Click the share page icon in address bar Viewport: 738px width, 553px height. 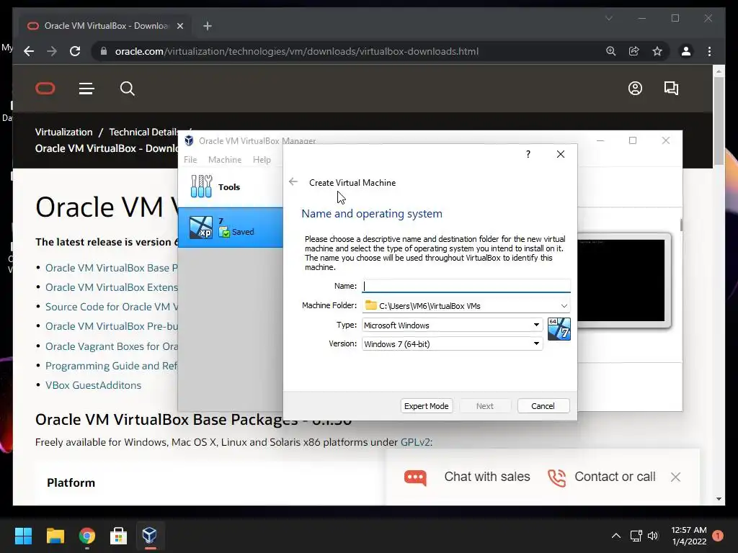coord(634,51)
